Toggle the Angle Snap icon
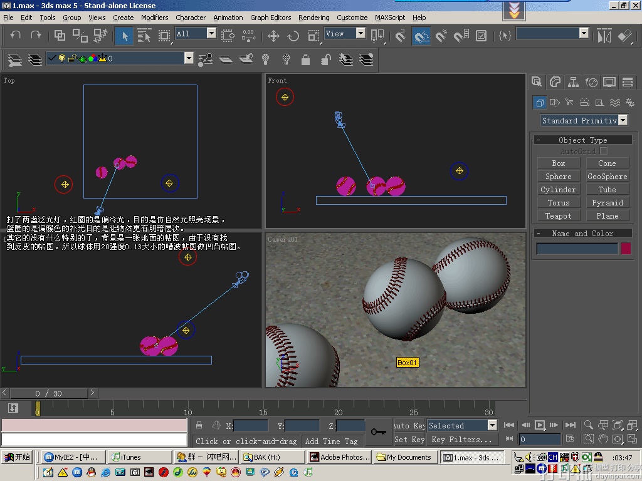This screenshot has width=642, height=481. click(x=421, y=36)
